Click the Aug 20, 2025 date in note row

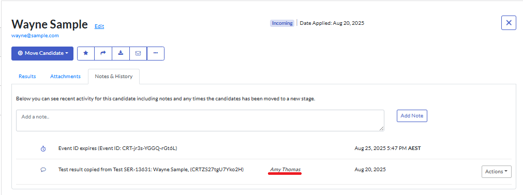coord(370,169)
